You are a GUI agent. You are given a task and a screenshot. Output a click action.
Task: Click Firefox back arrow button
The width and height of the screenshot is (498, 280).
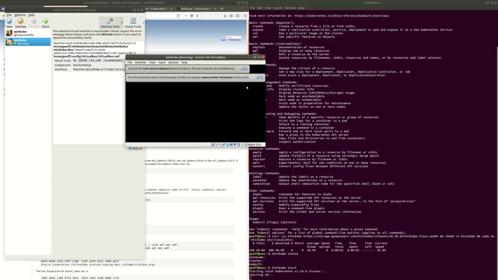(4, 16)
